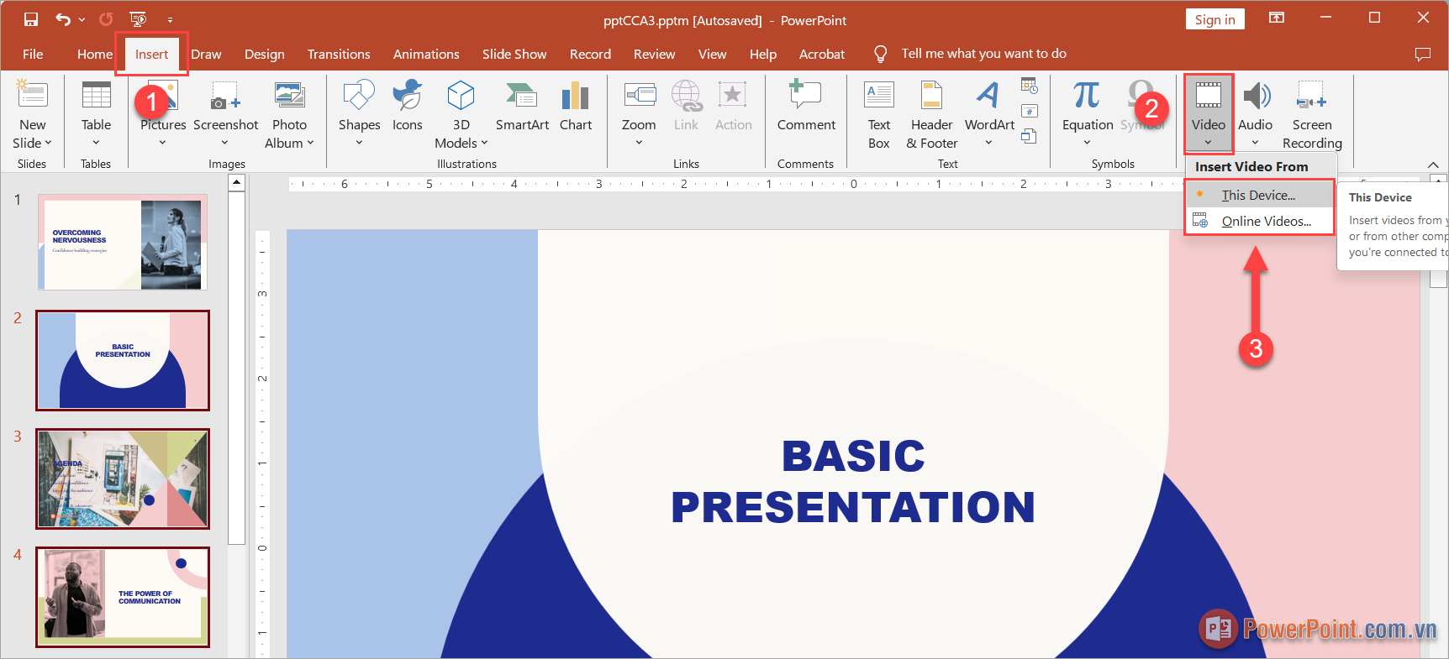Switch to the Draw tab

[x=206, y=54]
